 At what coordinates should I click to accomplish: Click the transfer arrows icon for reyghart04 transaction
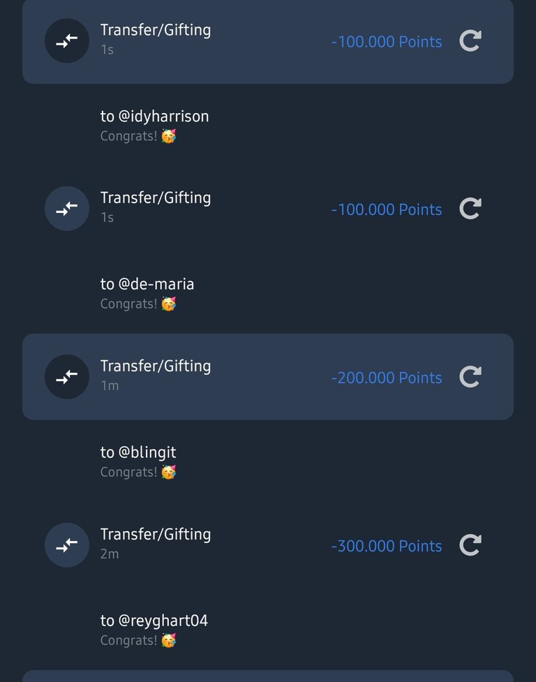pyautogui.click(x=67, y=545)
